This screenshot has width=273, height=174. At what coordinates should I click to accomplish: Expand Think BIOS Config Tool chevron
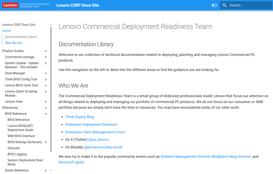(46, 79)
